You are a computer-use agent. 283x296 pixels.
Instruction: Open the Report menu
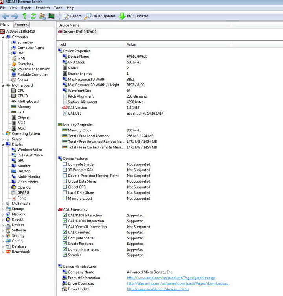26,8
